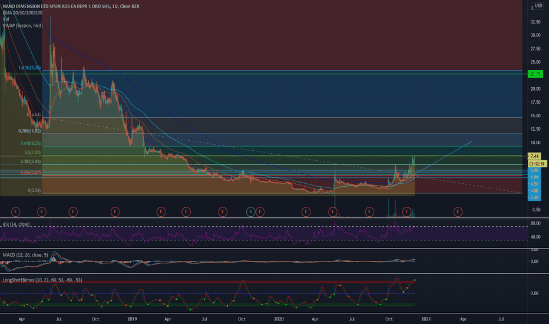549x324 pixels.
Task: Click the 40.00 value on the RSI scale
Action: [535, 237]
